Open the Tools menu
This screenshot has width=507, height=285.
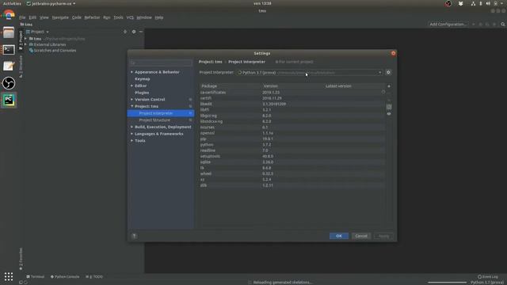[x=118, y=17]
